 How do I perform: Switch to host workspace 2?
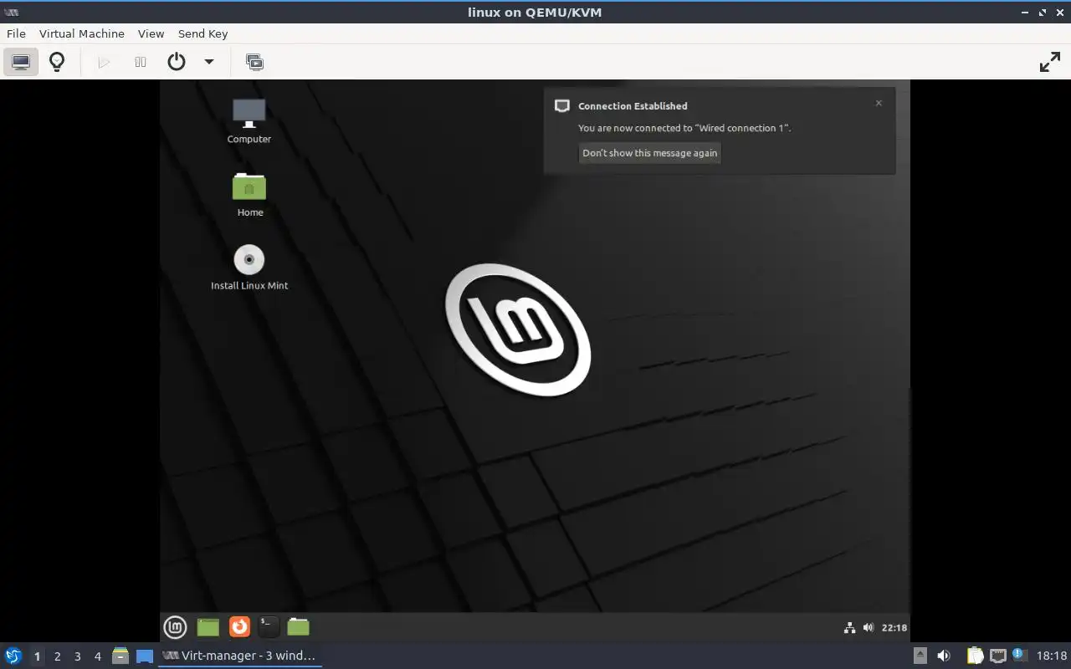tap(57, 656)
